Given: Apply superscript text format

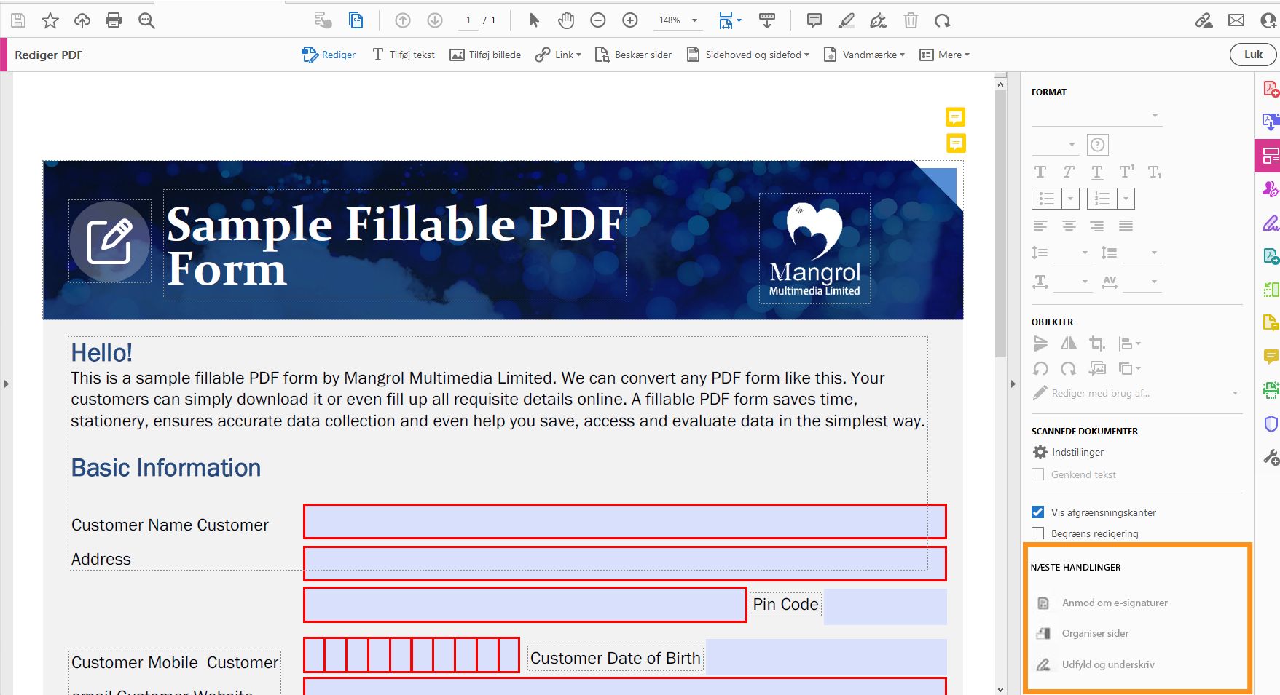Looking at the screenshot, I should [1126, 172].
